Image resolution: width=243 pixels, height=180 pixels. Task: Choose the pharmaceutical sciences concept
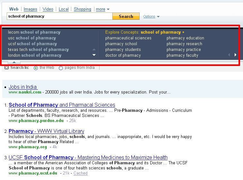pyautogui.click(x=128, y=38)
